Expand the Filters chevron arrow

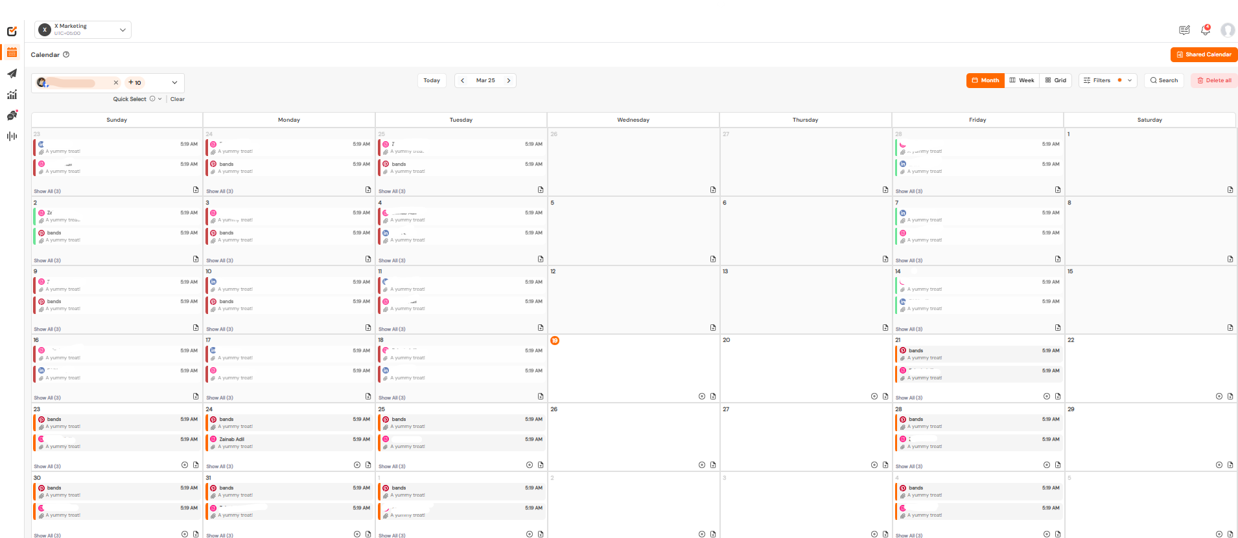click(x=1130, y=80)
